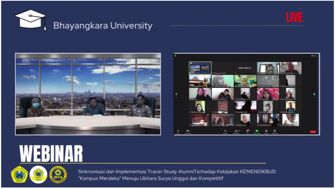
Task: Click green encryption shield in Zoom corner
Action: click(x=175, y=56)
